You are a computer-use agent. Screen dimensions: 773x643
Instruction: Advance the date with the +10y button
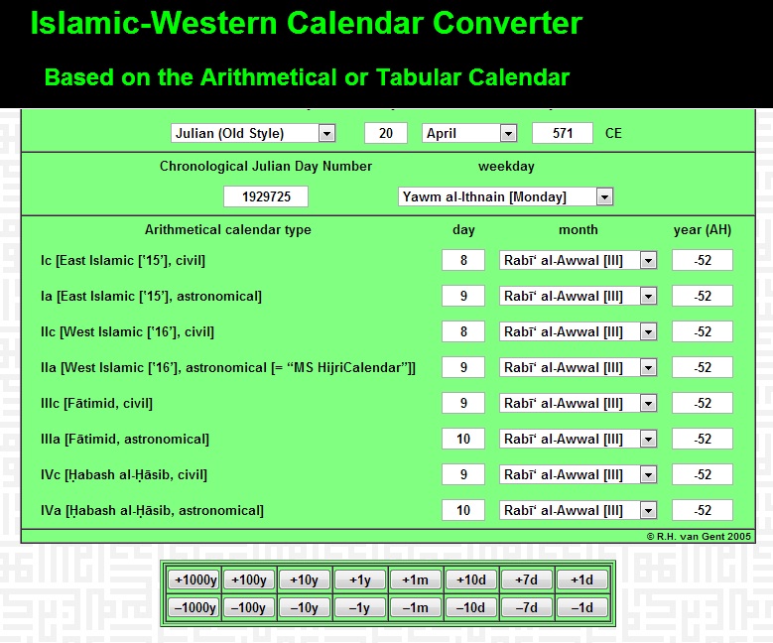coord(304,579)
